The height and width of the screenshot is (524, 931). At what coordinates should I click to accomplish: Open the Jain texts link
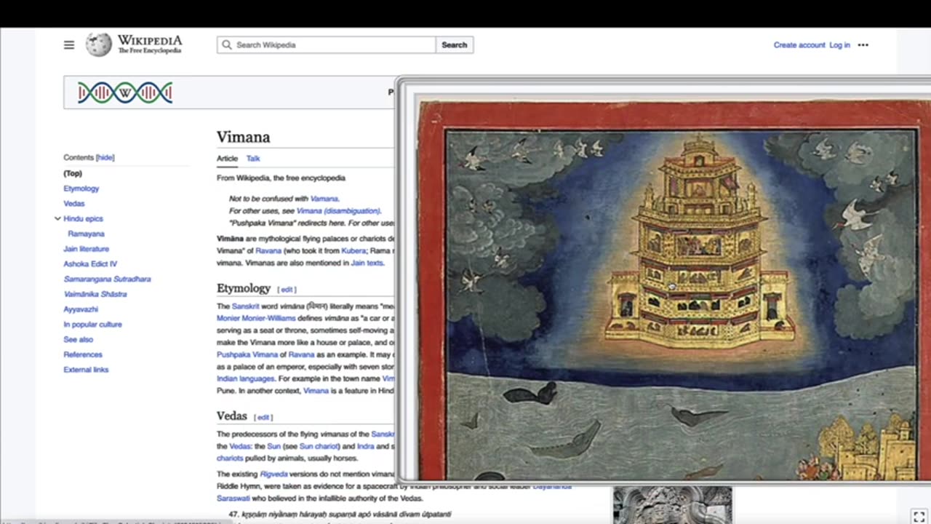coord(367,263)
